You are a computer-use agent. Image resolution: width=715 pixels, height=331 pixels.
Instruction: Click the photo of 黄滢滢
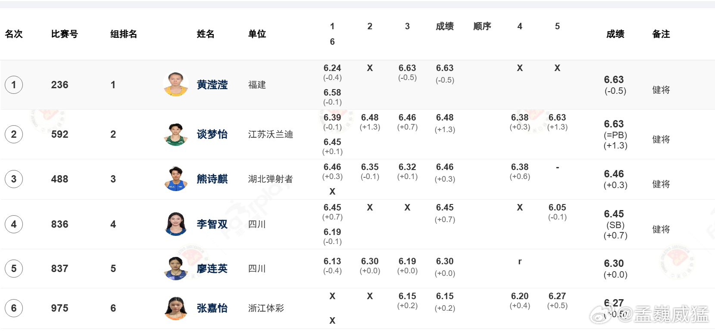pyautogui.click(x=176, y=84)
